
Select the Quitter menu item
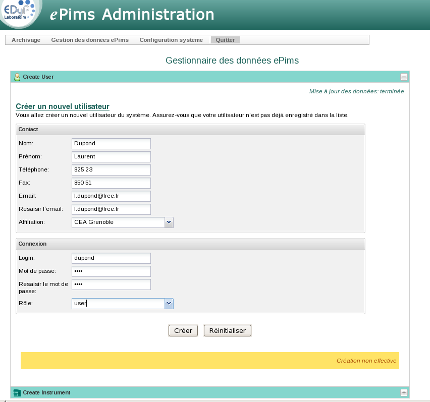tap(226, 39)
